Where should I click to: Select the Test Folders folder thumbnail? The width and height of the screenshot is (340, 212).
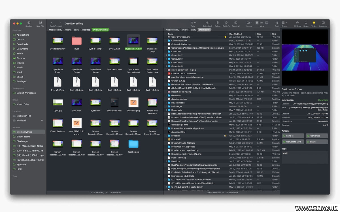tap(133, 144)
